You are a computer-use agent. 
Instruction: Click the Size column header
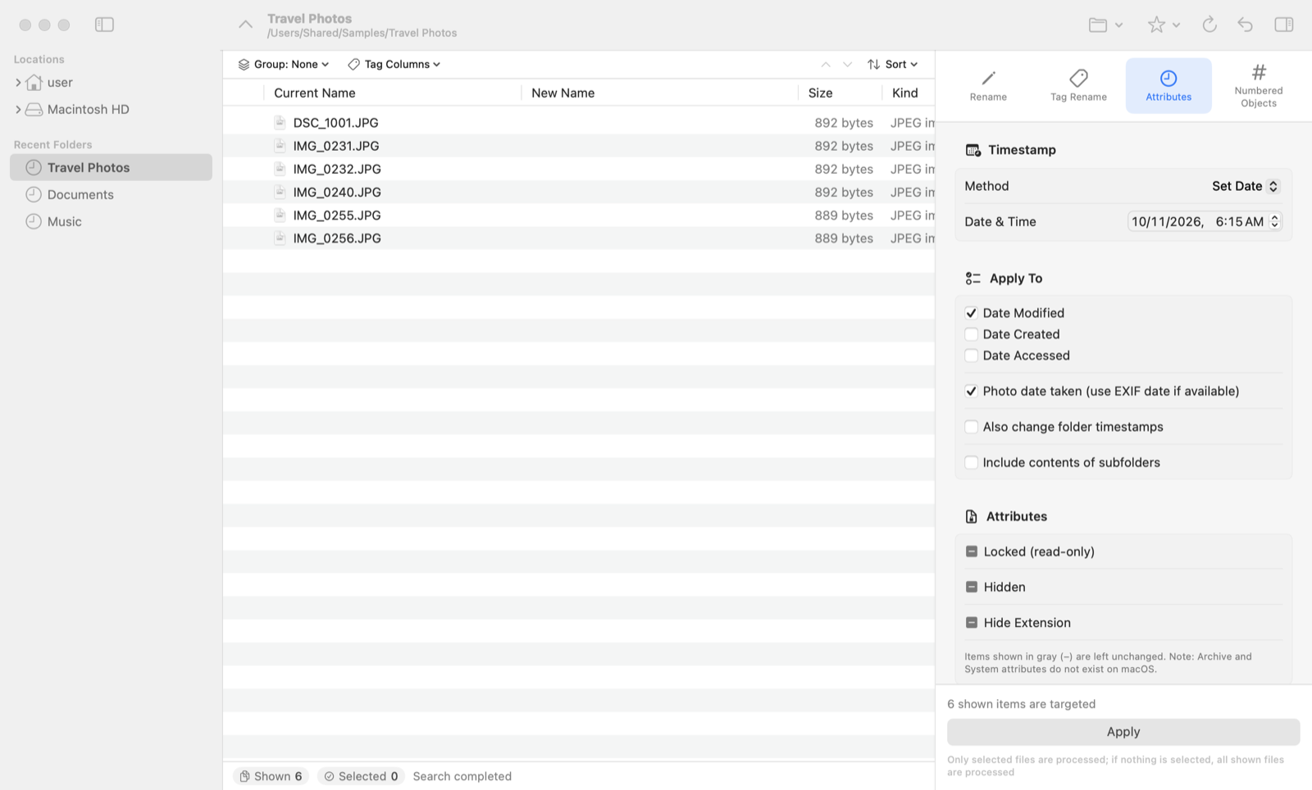[840, 93]
